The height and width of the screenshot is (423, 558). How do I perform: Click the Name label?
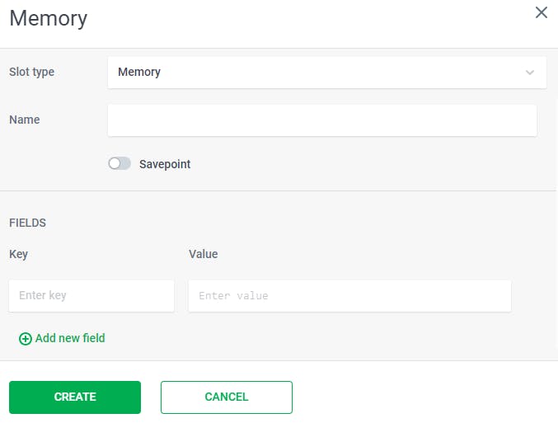pyautogui.click(x=25, y=120)
